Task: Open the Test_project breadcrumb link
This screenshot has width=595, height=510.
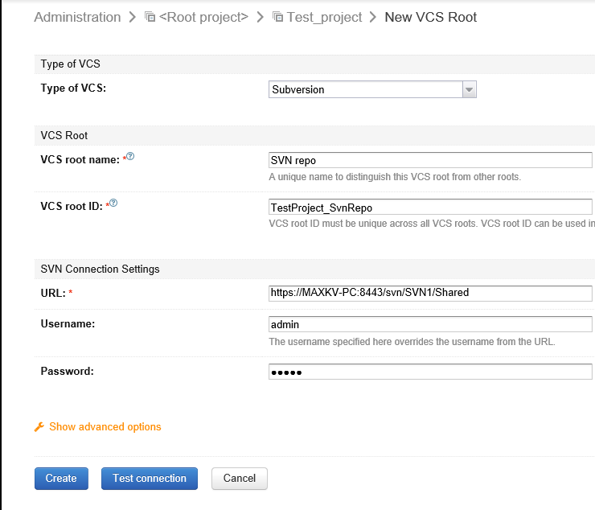Action: tap(326, 17)
